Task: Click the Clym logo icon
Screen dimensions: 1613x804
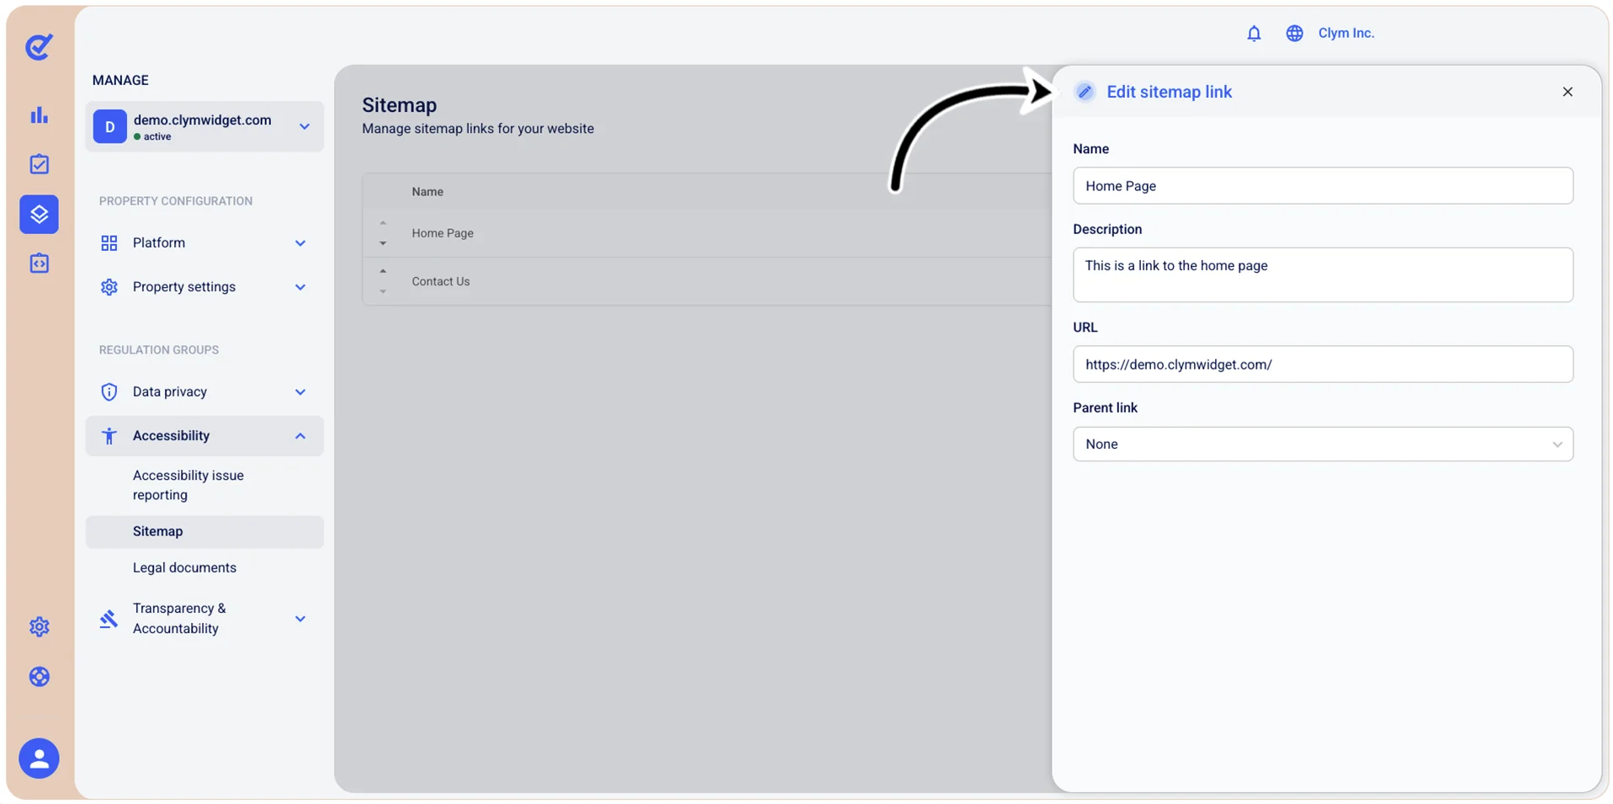Action: tap(39, 46)
